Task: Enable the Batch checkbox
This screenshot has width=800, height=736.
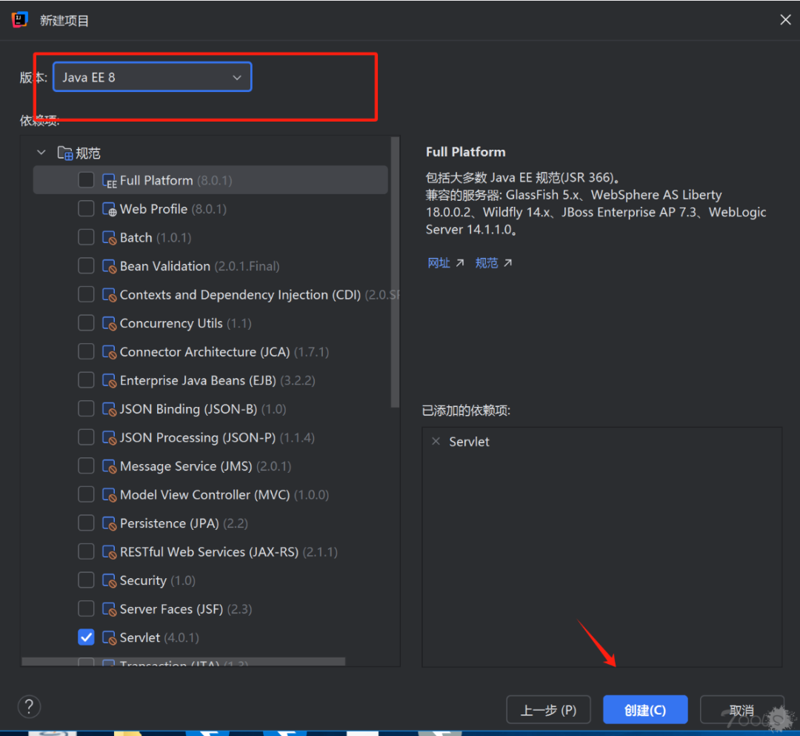Action: [x=86, y=237]
